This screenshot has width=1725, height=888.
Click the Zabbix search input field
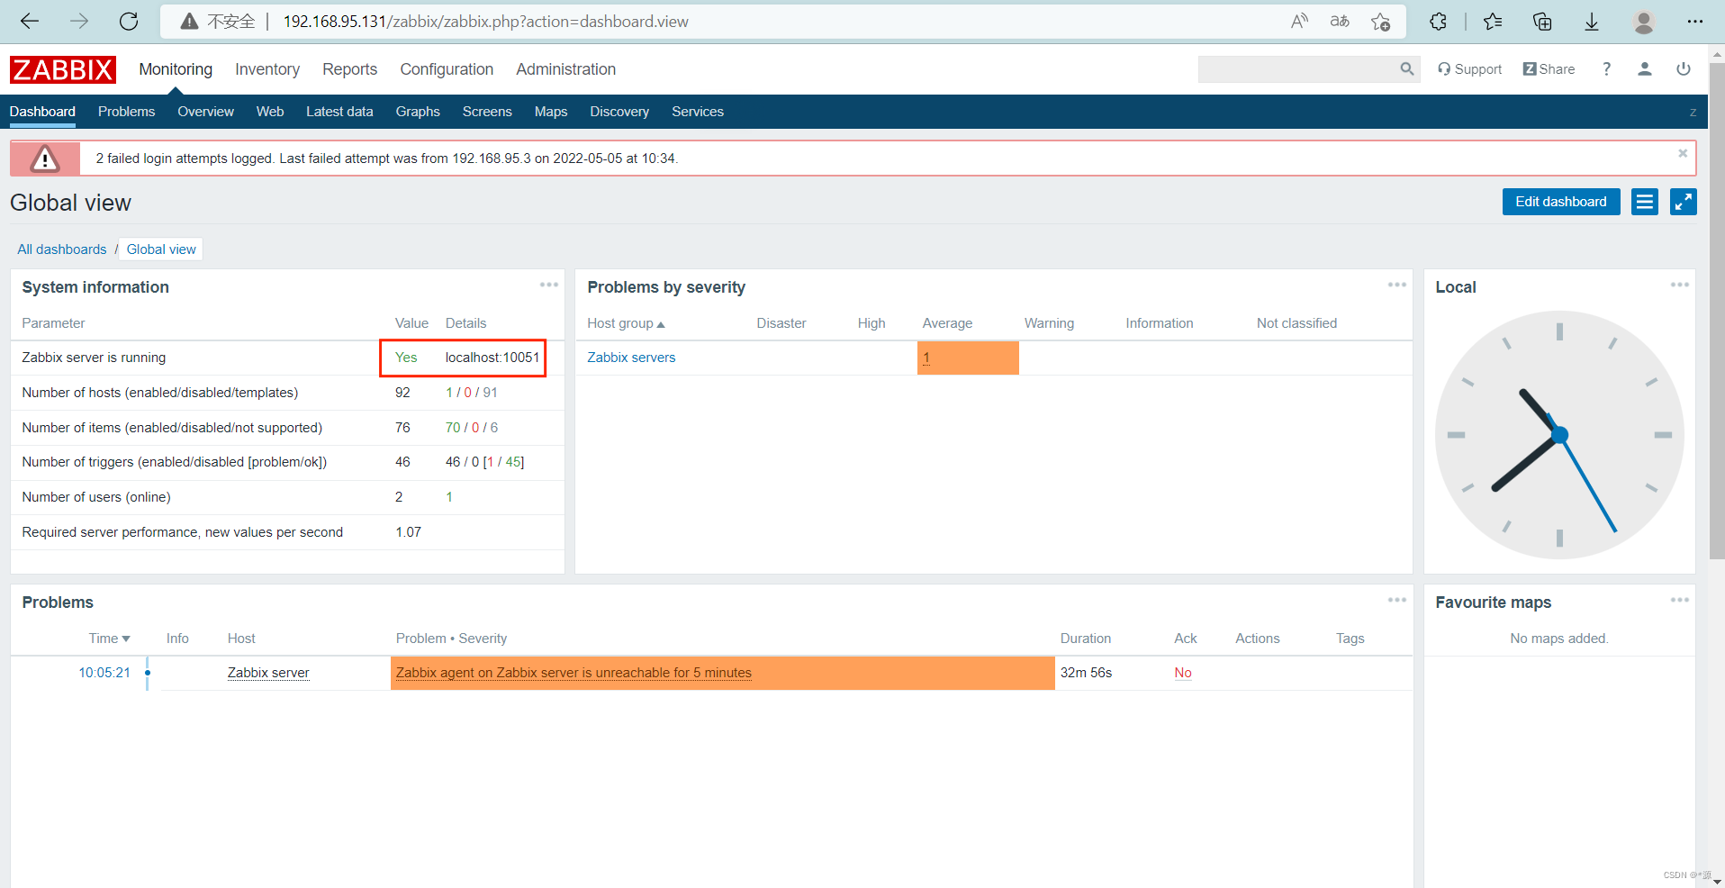coord(1297,69)
